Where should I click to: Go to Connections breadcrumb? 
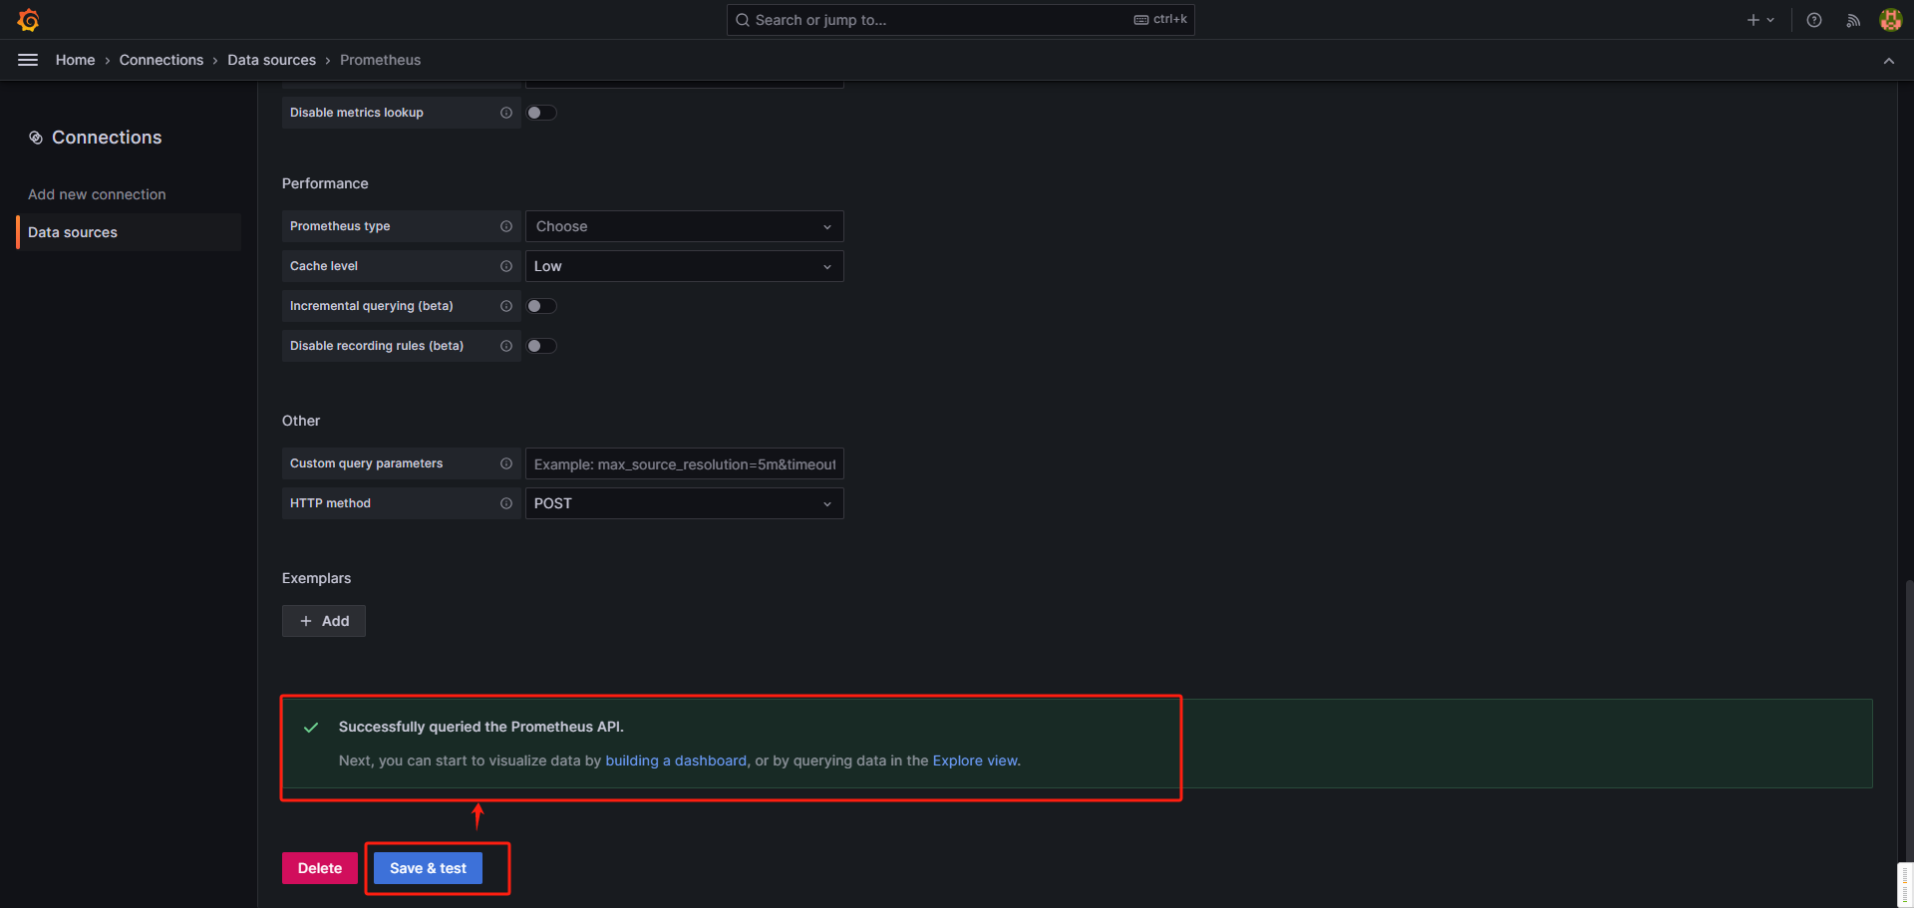pyautogui.click(x=161, y=60)
